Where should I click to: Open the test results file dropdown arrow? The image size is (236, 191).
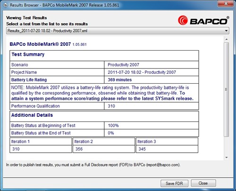pyautogui.click(x=227, y=31)
